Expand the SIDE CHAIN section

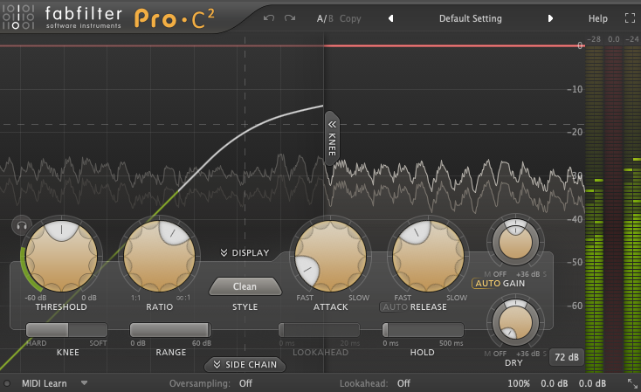click(245, 364)
